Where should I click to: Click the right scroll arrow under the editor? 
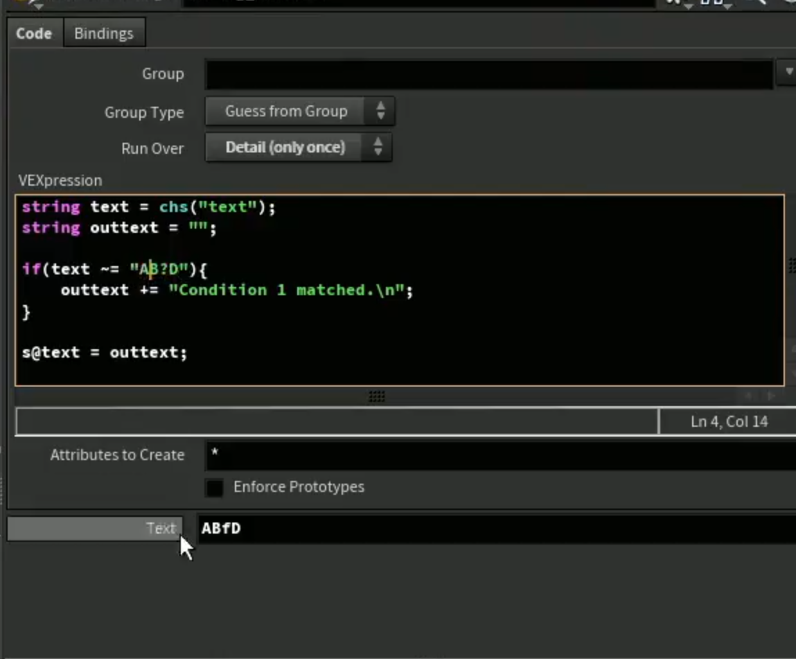pyautogui.click(x=771, y=396)
